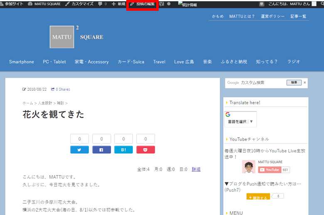Open the かもめ header link

(218, 16)
